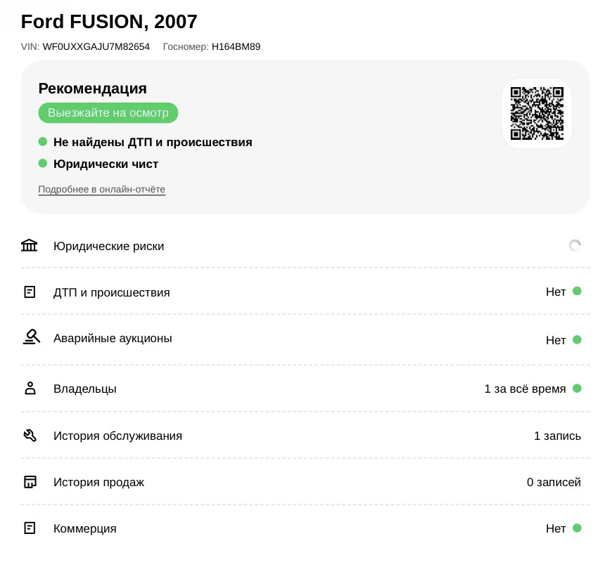Open the Владельцы section
Viewport: 605px width, 574px height.
[305, 389]
